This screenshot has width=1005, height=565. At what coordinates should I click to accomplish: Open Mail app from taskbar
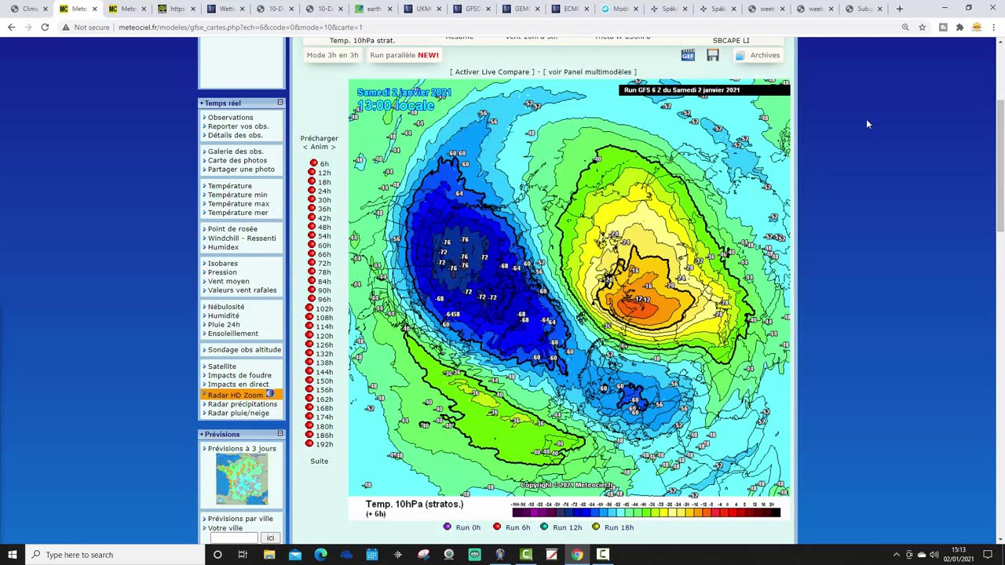(295, 555)
